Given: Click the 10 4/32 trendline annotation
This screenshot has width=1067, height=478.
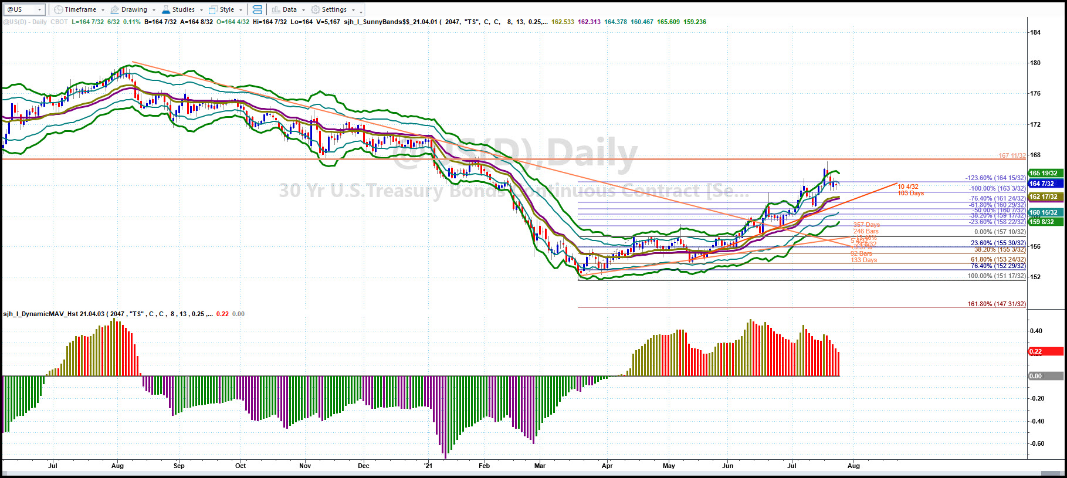Looking at the screenshot, I should (x=908, y=187).
